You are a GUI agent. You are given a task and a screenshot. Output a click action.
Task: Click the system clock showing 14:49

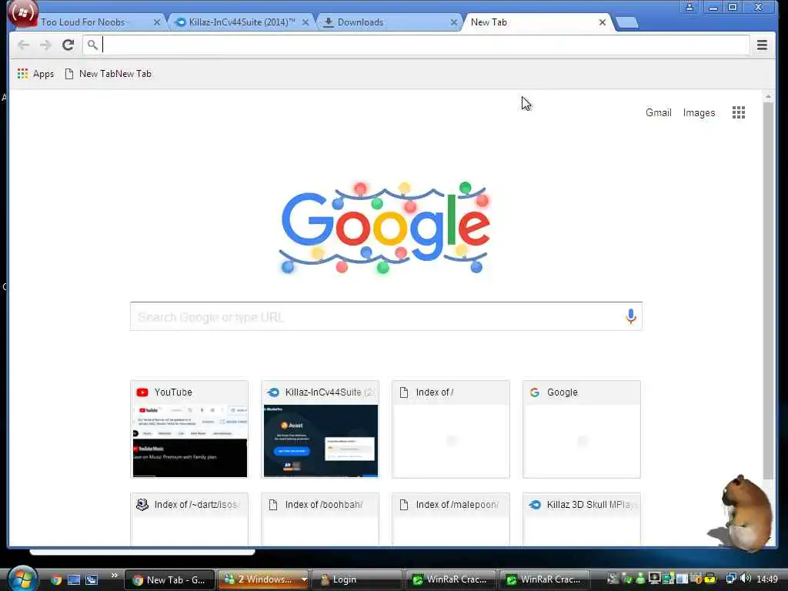tap(767, 579)
